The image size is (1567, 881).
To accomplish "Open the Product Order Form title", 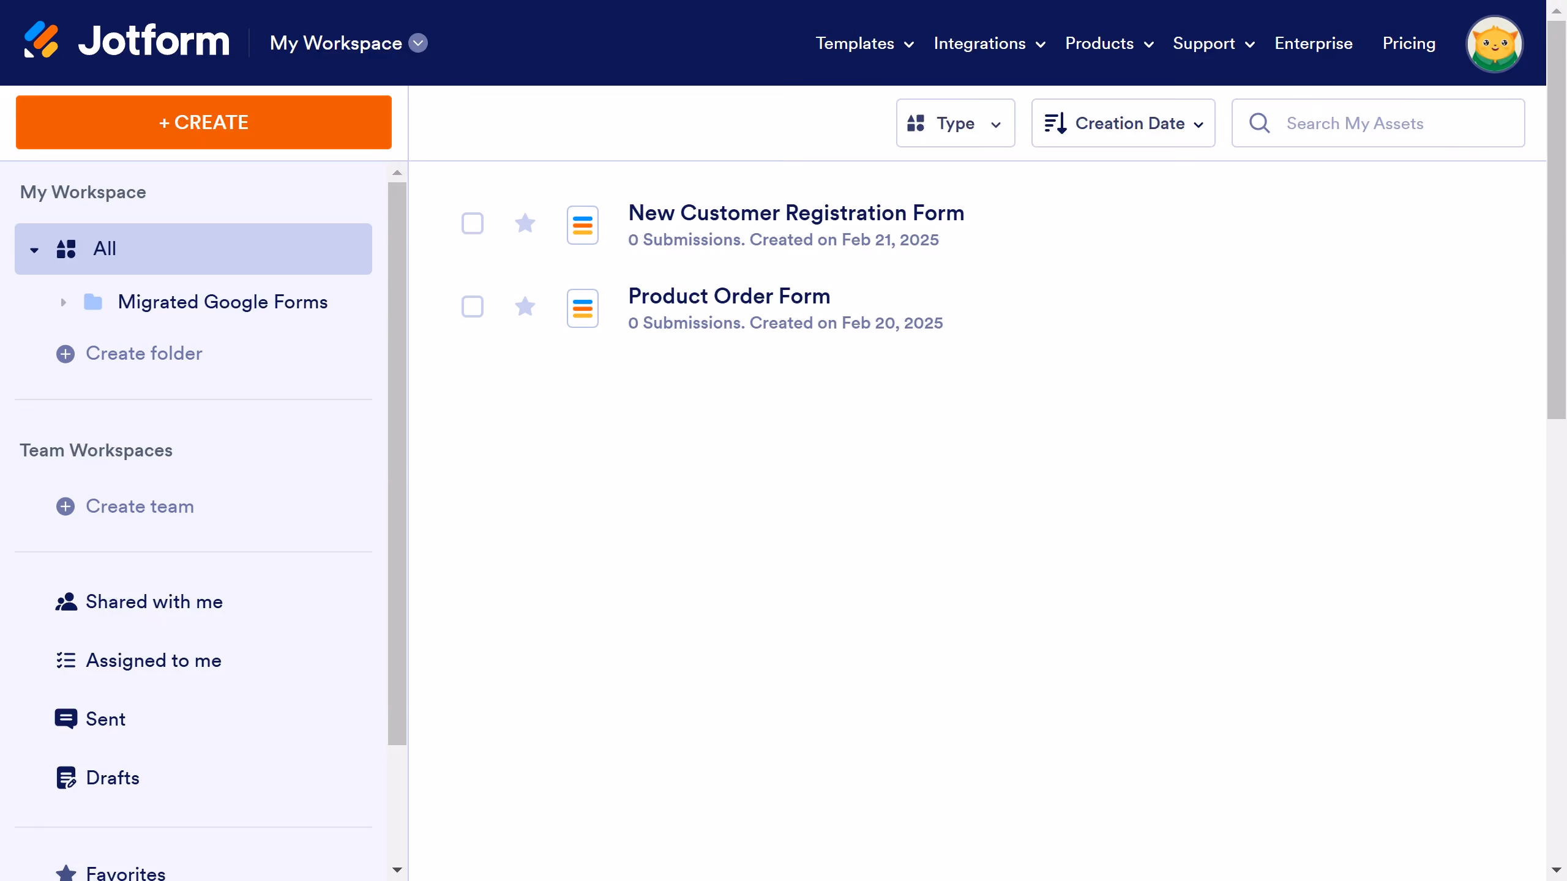I will click(729, 296).
